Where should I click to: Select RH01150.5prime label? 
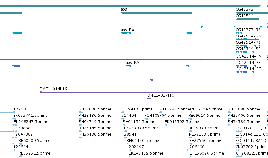(x=143, y=141)
